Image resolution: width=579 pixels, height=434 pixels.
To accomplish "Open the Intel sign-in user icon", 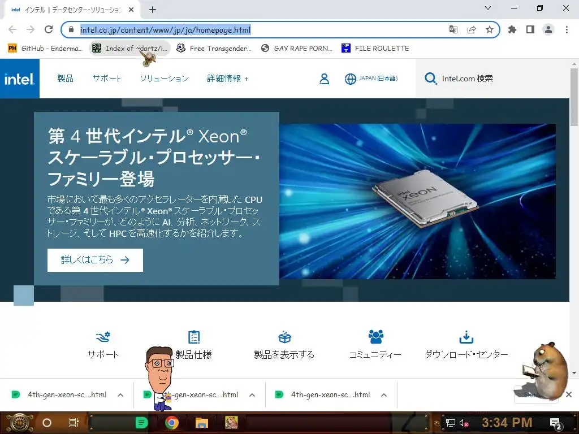I will coord(324,79).
